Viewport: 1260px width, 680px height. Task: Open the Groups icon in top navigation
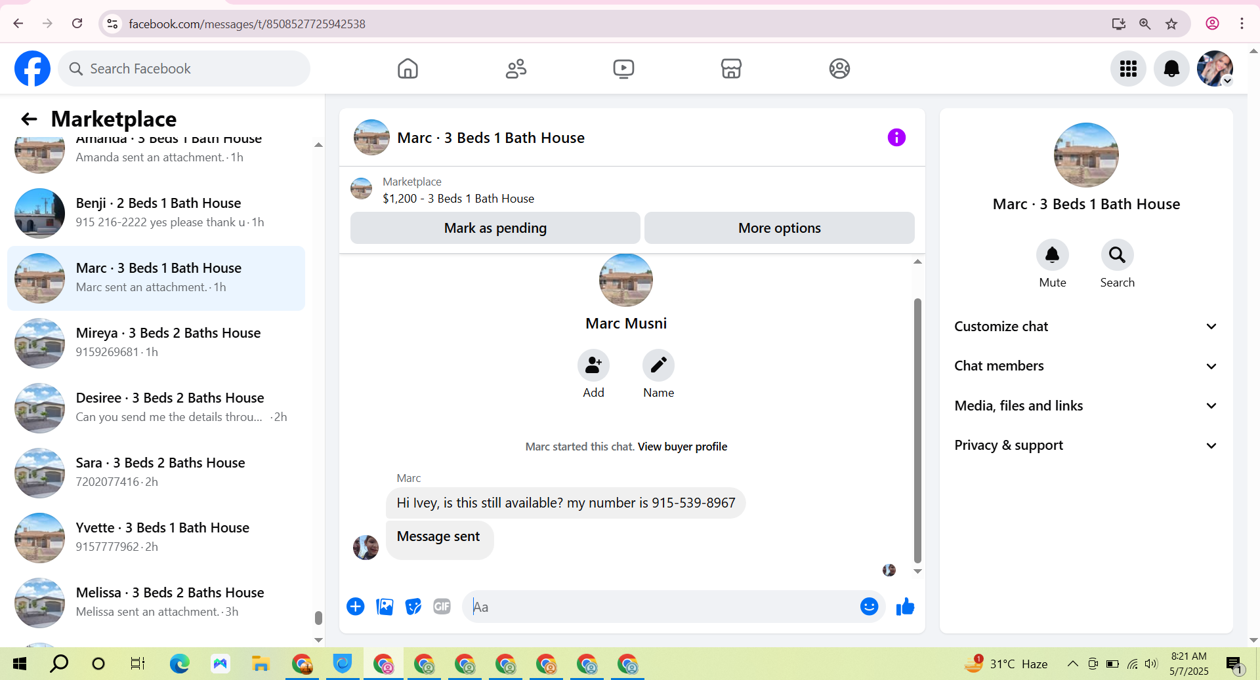[839, 68]
